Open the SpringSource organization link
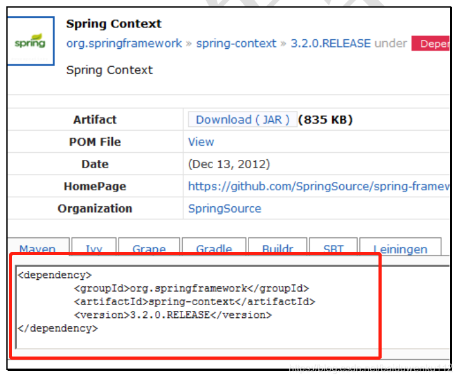This screenshot has height=380, width=459. tap(224, 209)
